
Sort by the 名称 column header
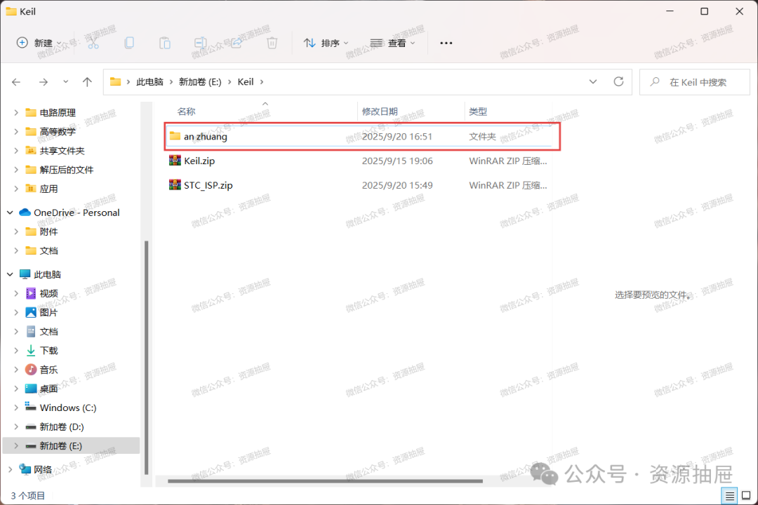click(x=186, y=112)
